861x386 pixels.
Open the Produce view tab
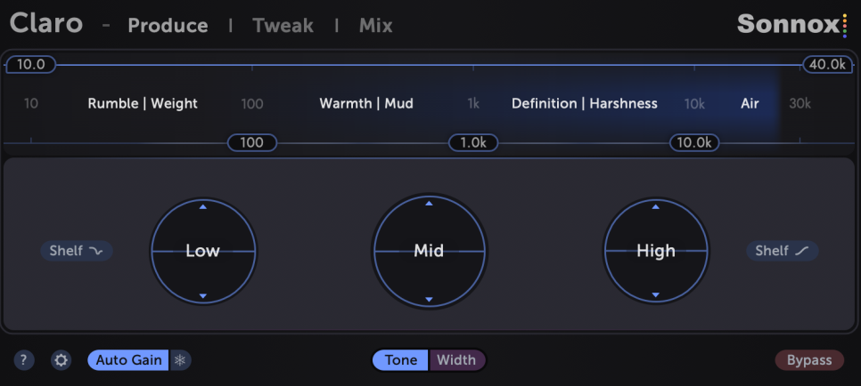[x=168, y=26]
